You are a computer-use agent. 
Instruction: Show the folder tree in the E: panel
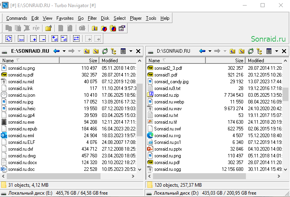point(114,51)
